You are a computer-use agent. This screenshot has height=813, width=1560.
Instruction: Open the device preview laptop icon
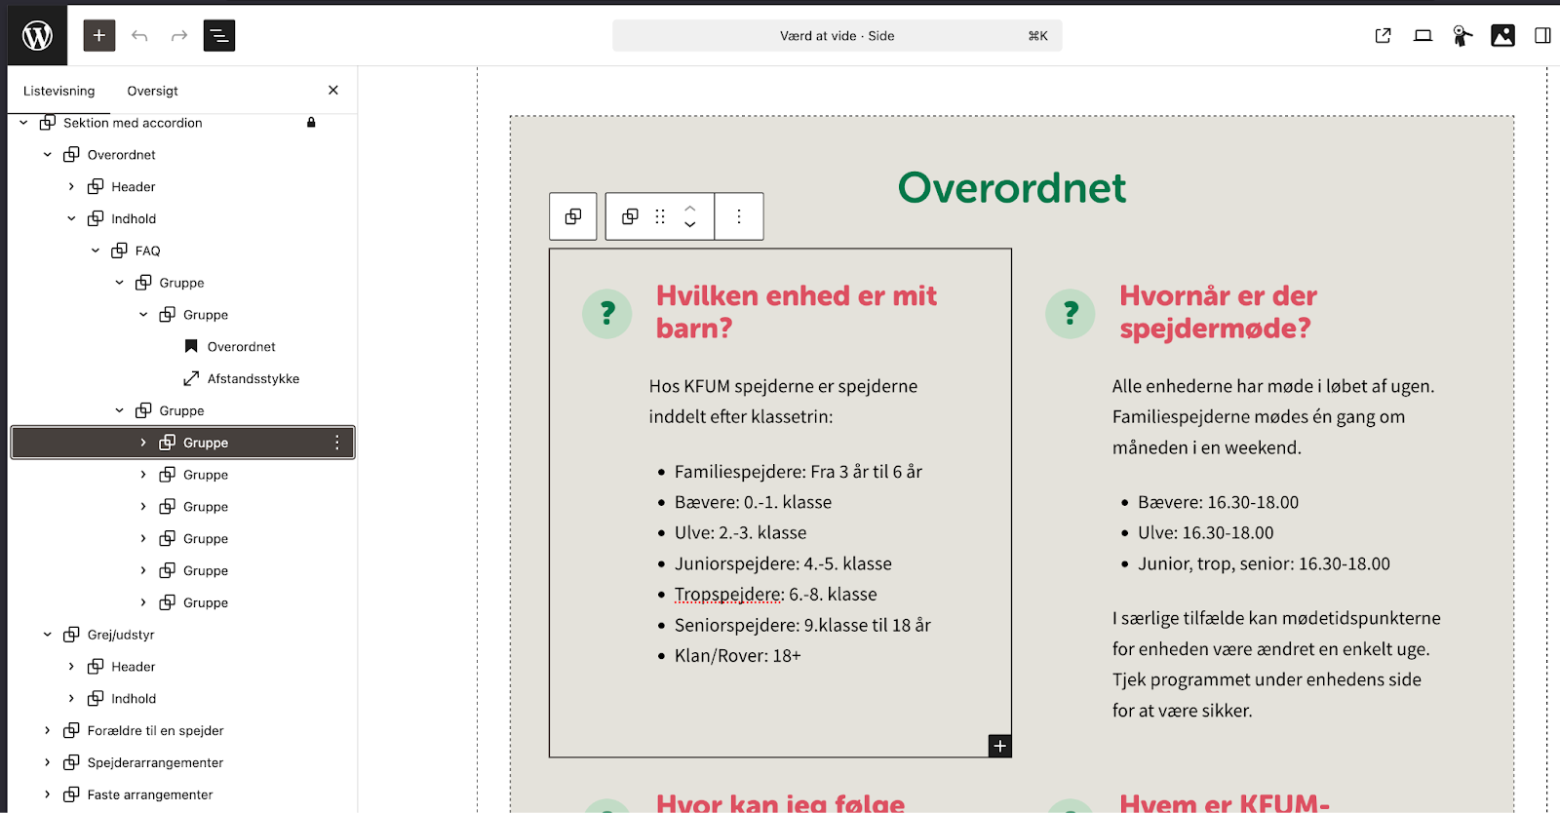1423,36
